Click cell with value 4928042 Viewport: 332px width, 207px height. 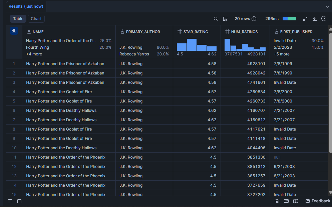(x=245, y=73)
